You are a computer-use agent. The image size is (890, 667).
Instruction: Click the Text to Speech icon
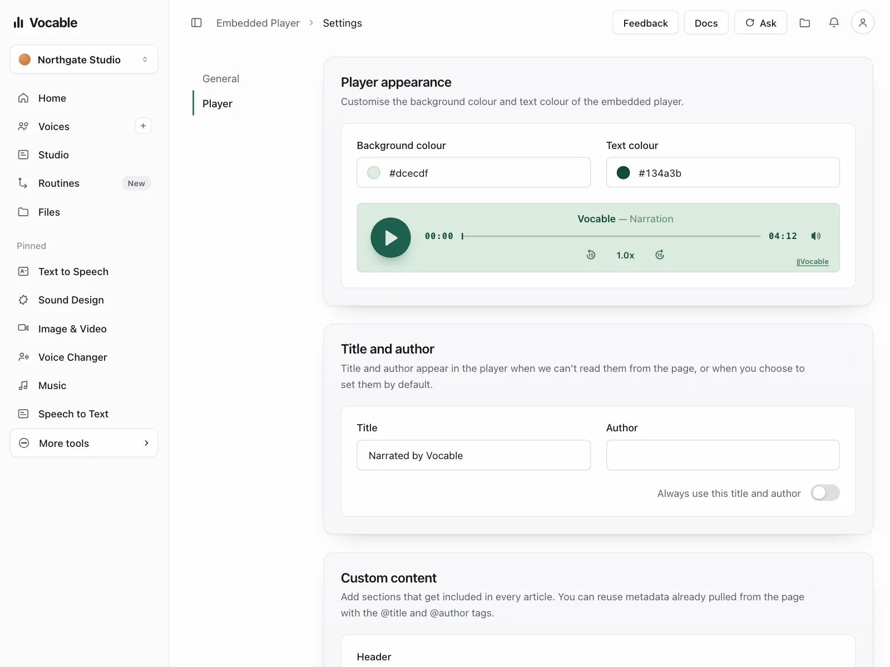pyautogui.click(x=23, y=272)
